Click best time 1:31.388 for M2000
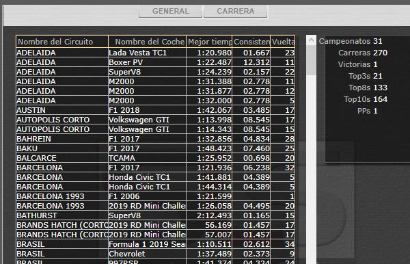This screenshot has height=264, width=410. point(209,81)
